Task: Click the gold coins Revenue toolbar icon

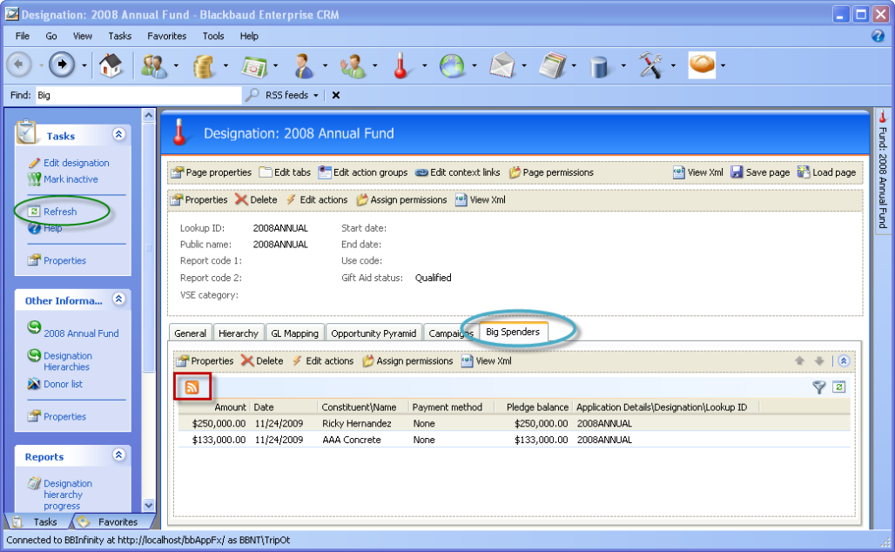Action: (204, 66)
